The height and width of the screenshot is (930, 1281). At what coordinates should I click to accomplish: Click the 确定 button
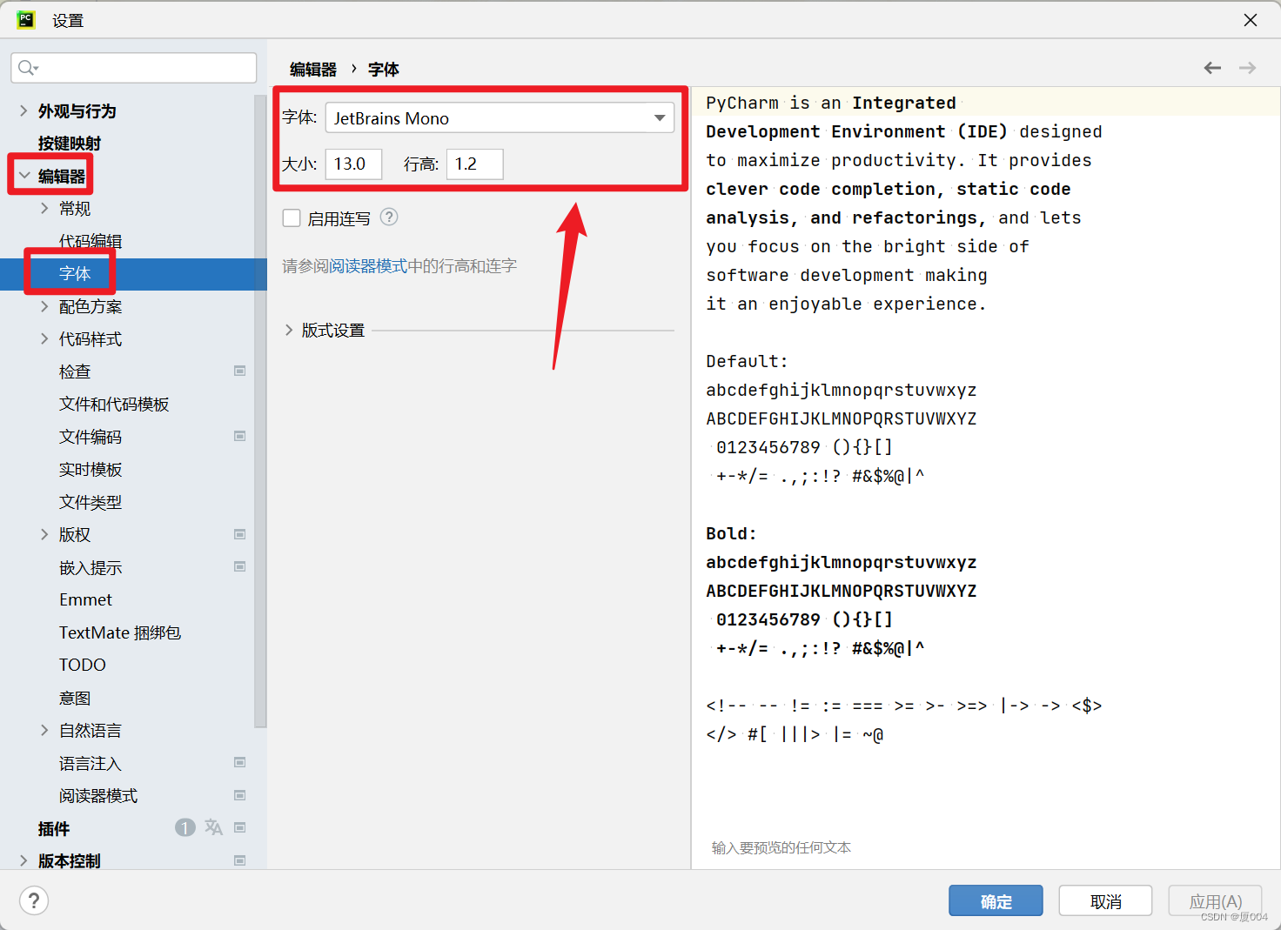996,901
